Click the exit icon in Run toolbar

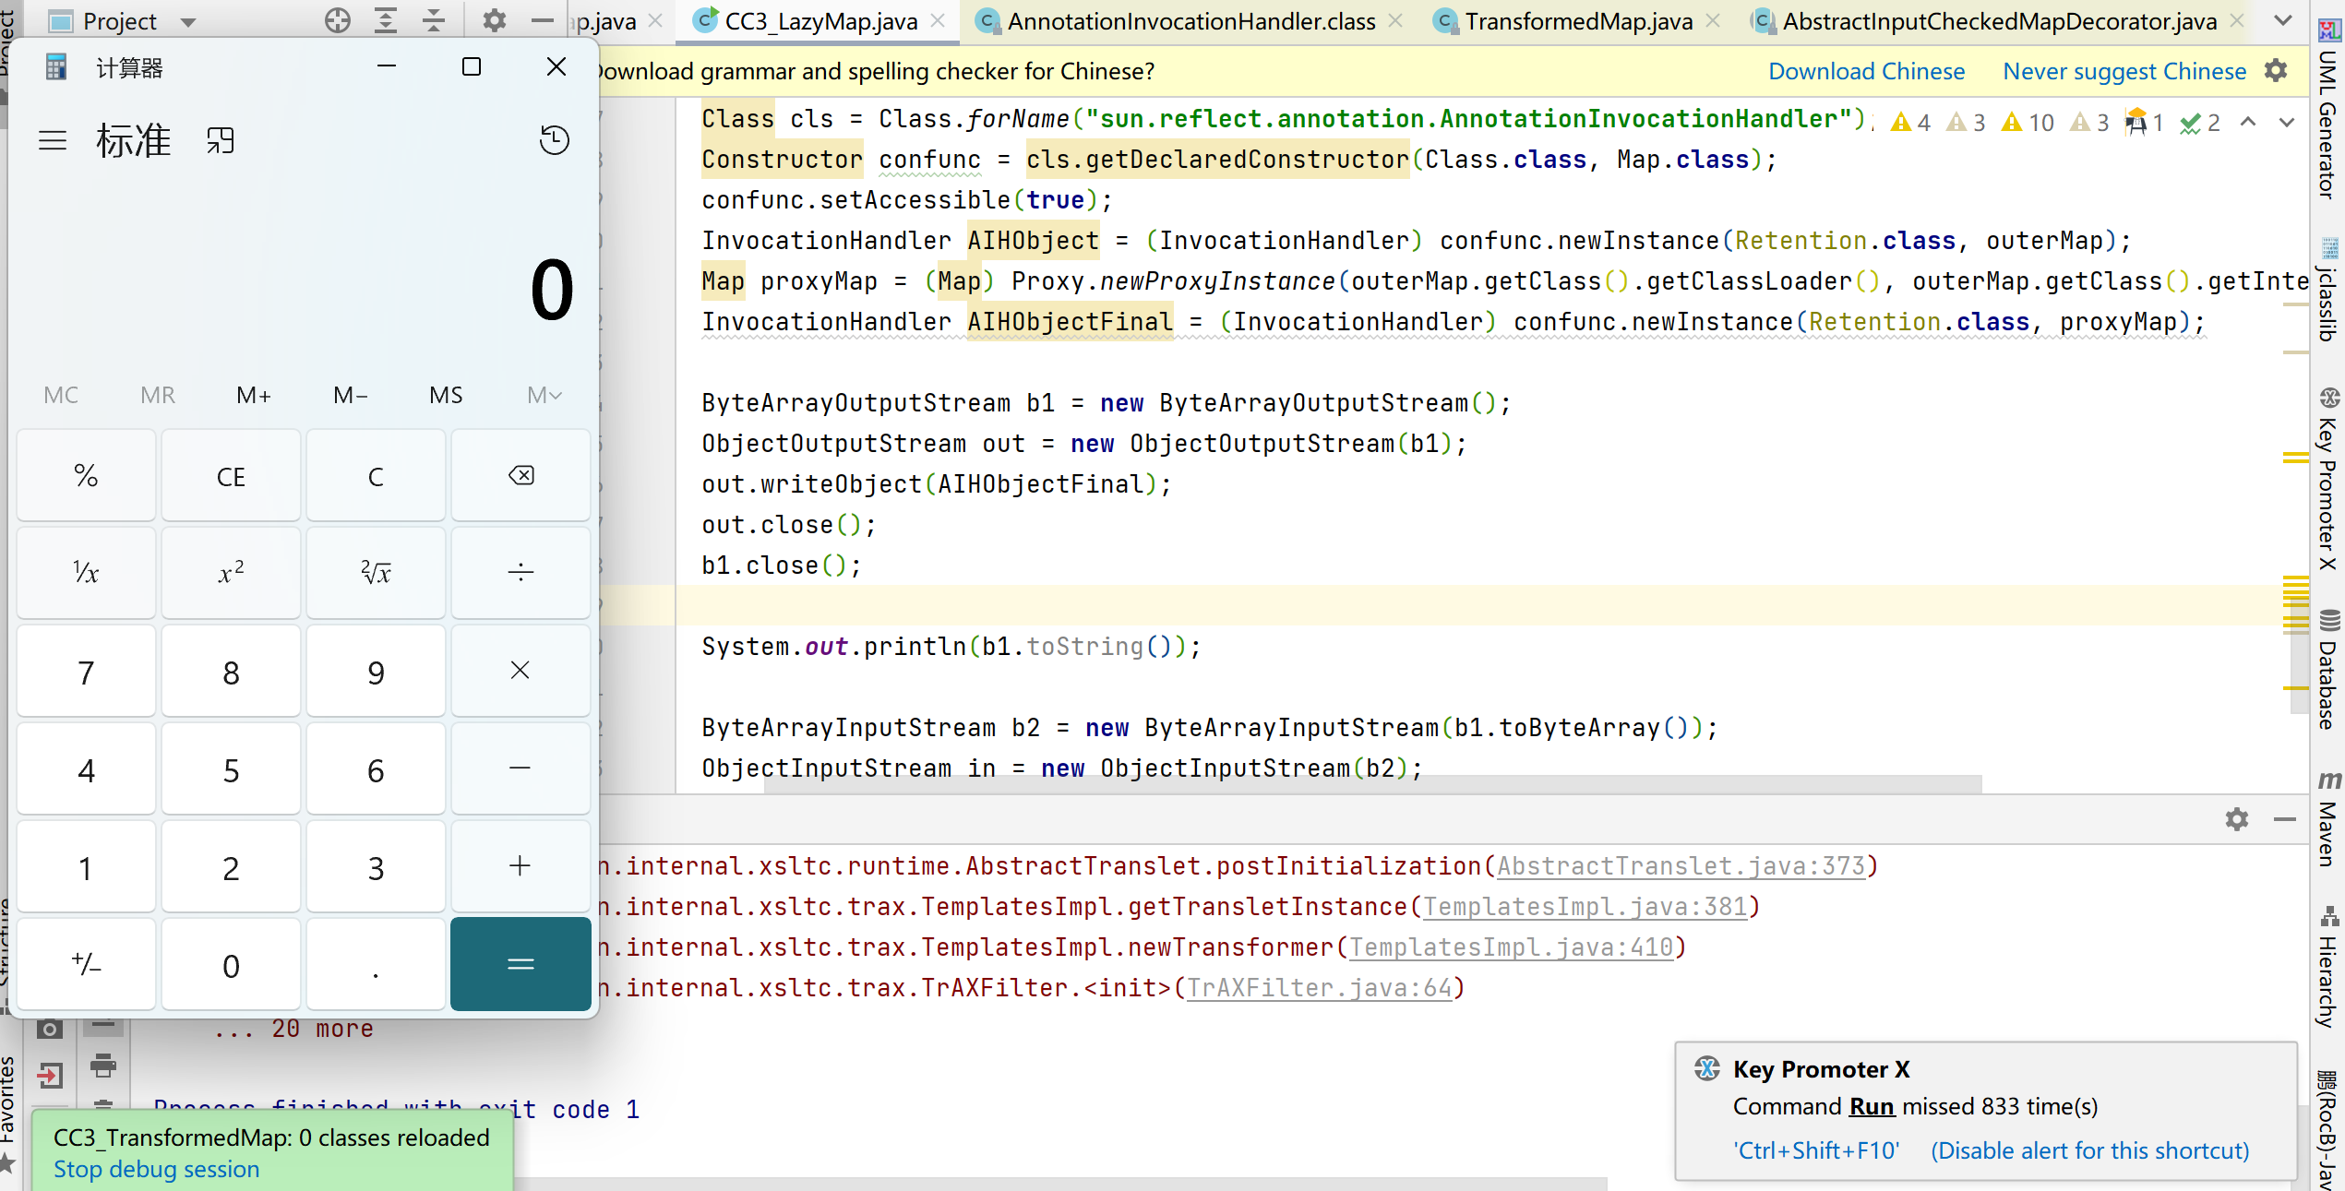(x=50, y=1074)
